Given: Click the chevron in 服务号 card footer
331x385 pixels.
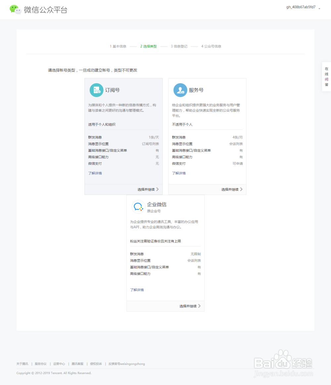Looking at the screenshot, I should [x=241, y=189].
